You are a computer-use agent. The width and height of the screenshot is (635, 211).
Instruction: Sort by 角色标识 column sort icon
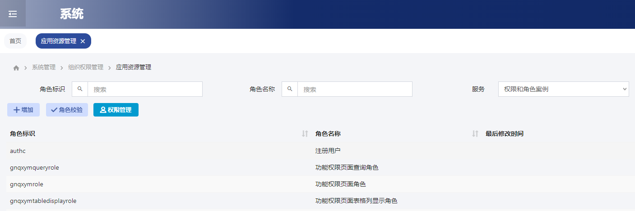coord(305,134)
